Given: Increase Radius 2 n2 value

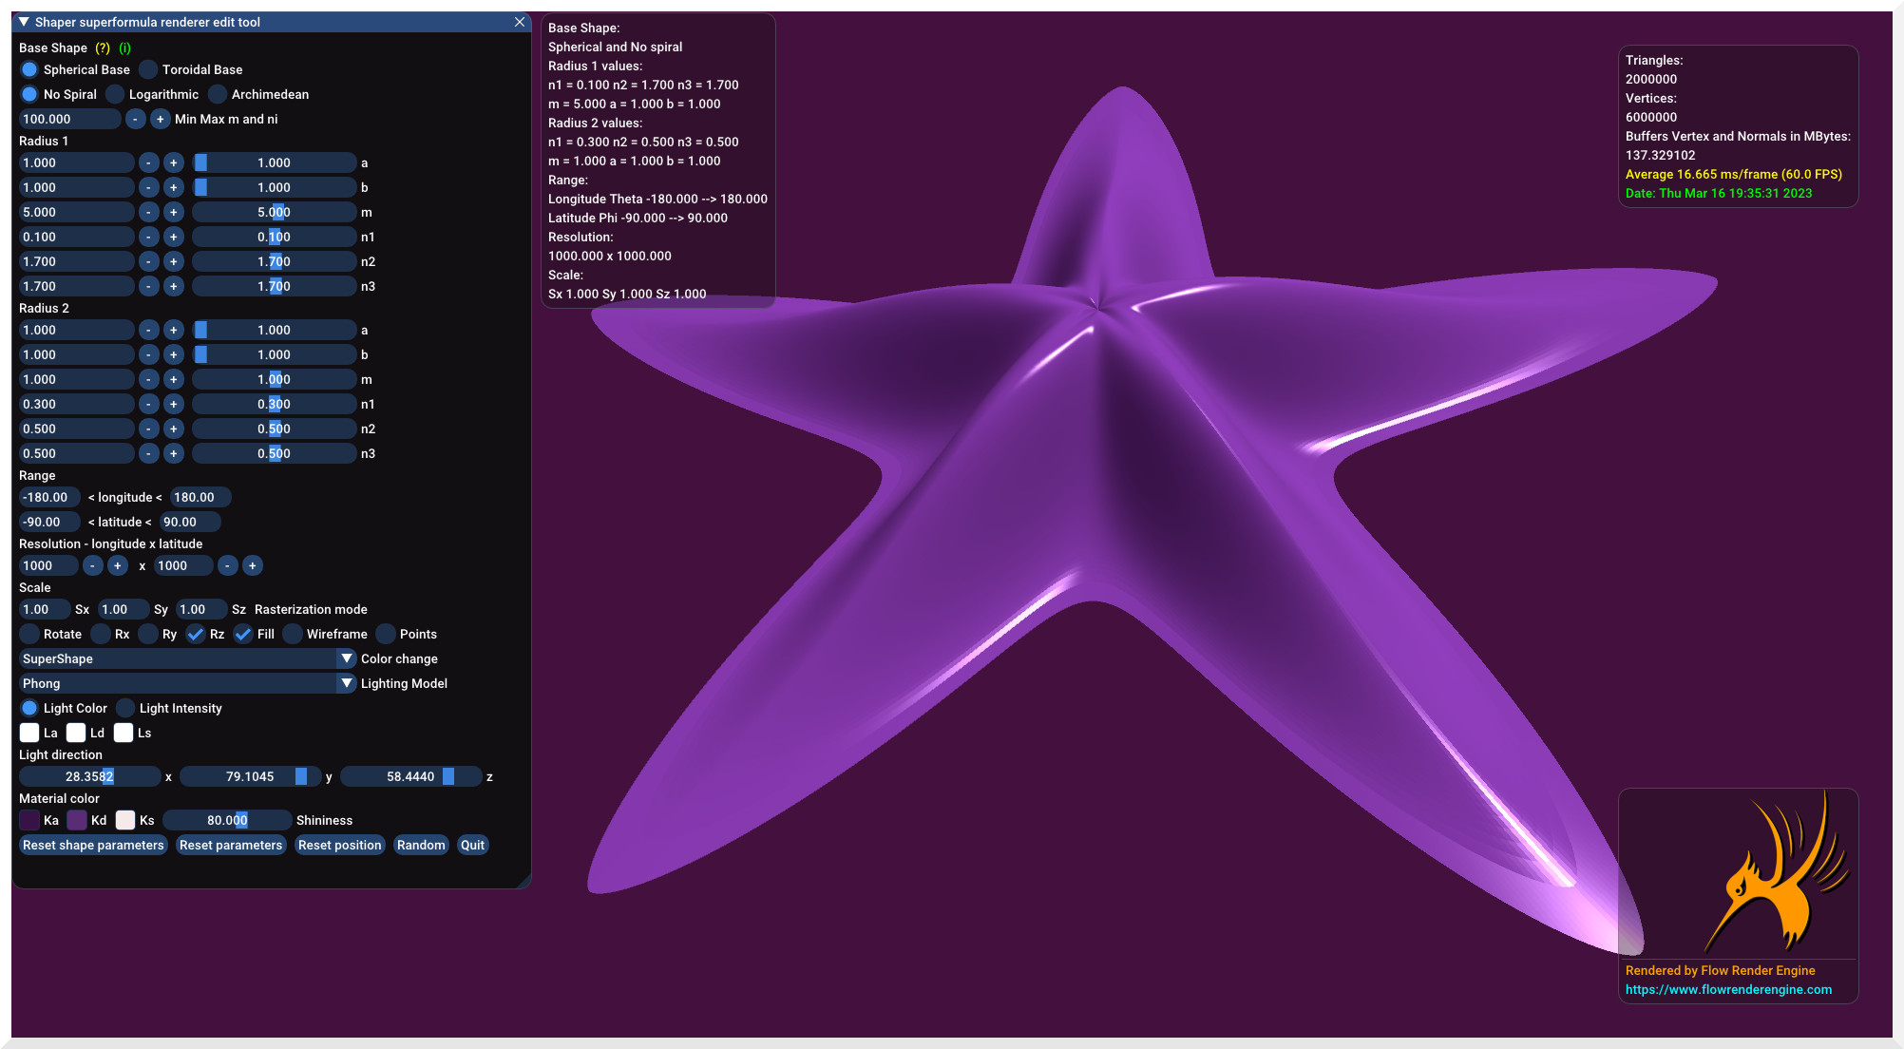Looking at the screenshot, I should coord(173,429).
